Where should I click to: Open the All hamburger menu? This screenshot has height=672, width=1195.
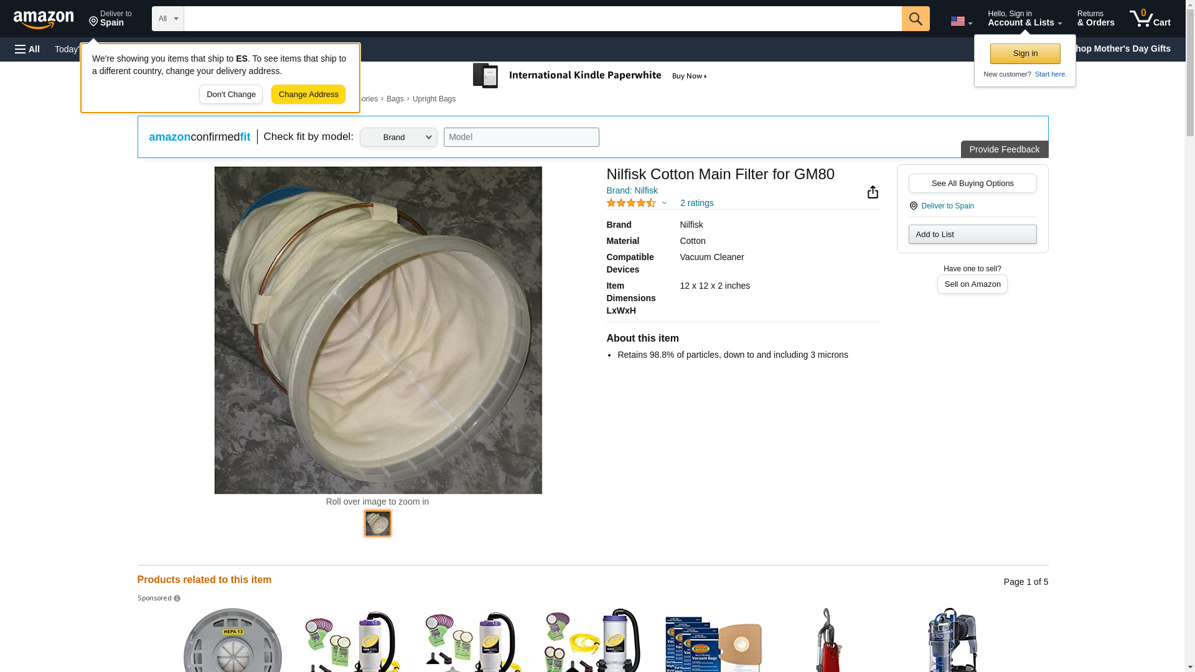27,49
